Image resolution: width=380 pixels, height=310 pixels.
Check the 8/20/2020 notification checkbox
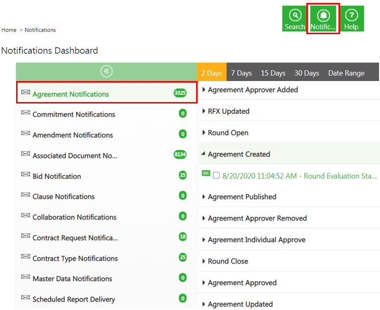click(216, 176)
